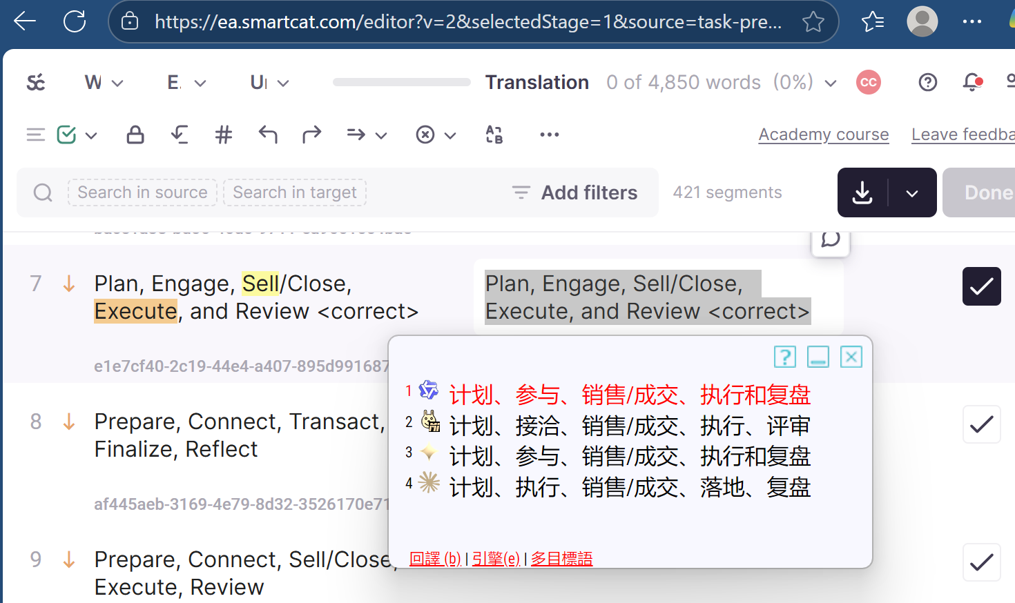This screenshot has height=603, width=1015.
Task: Click the hash tag insert icon
Action: (224, 135)
